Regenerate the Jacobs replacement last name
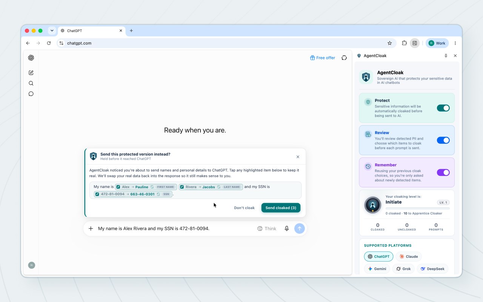483x302 pixels. coord(219,187)
